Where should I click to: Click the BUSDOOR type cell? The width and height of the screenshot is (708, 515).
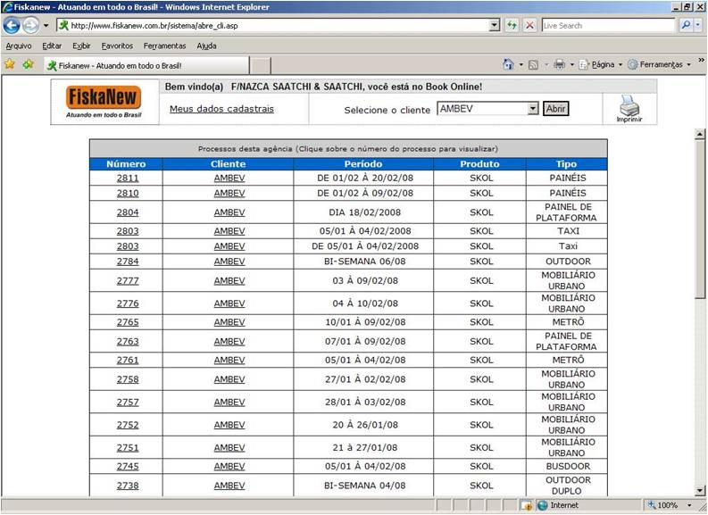(568, 466)
